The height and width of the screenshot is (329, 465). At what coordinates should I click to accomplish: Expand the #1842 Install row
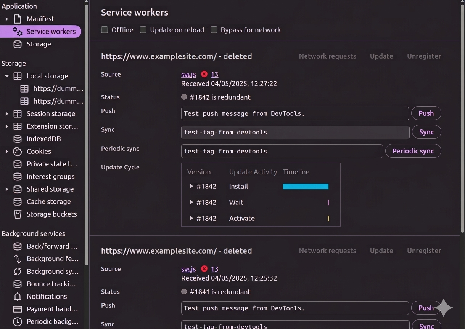coord(191,186)
